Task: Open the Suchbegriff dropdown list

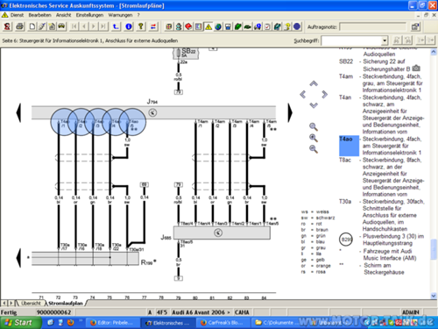Action: click(x=385, y=40)
